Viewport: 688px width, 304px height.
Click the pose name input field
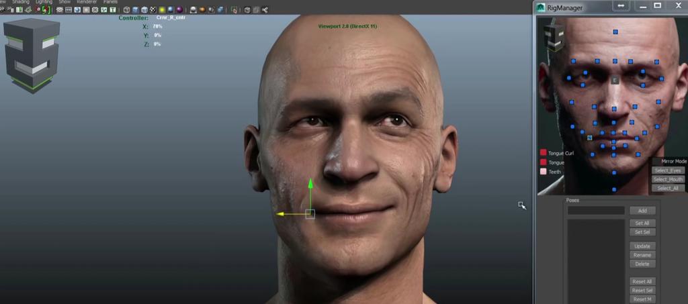coord(596,211)
